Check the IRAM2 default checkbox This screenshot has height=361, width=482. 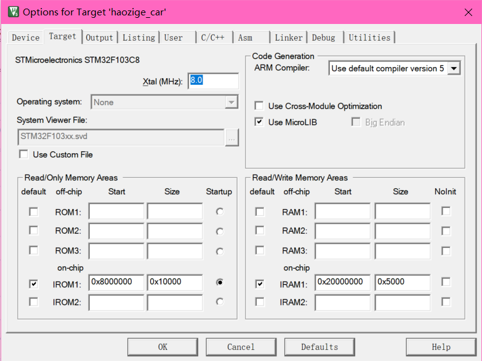pyautogui.click(x=260, y=302)
